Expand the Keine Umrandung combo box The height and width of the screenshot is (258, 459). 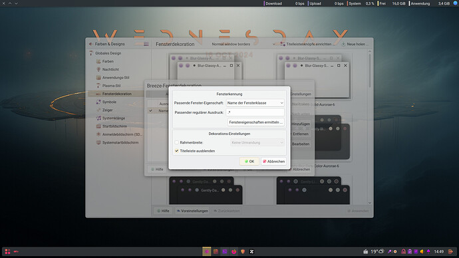257,142
